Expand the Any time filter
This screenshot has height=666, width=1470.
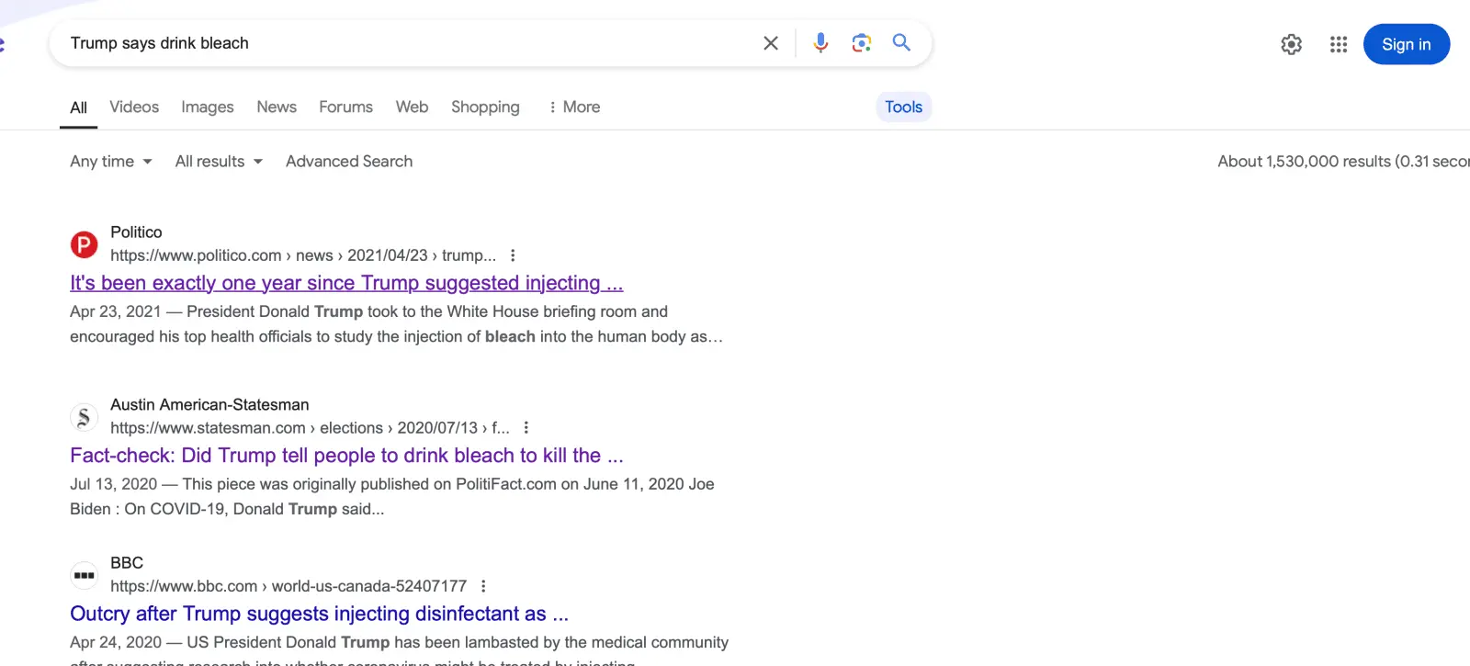(x=111, y=162)
